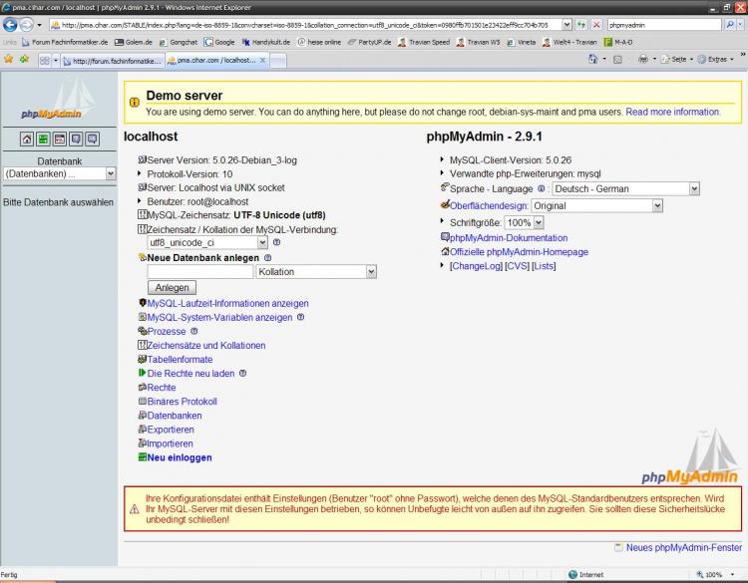Viewport: 748px width, 583px height.
Task: Click the green logout icon in sidebar
Action: (x=43, y=140)
